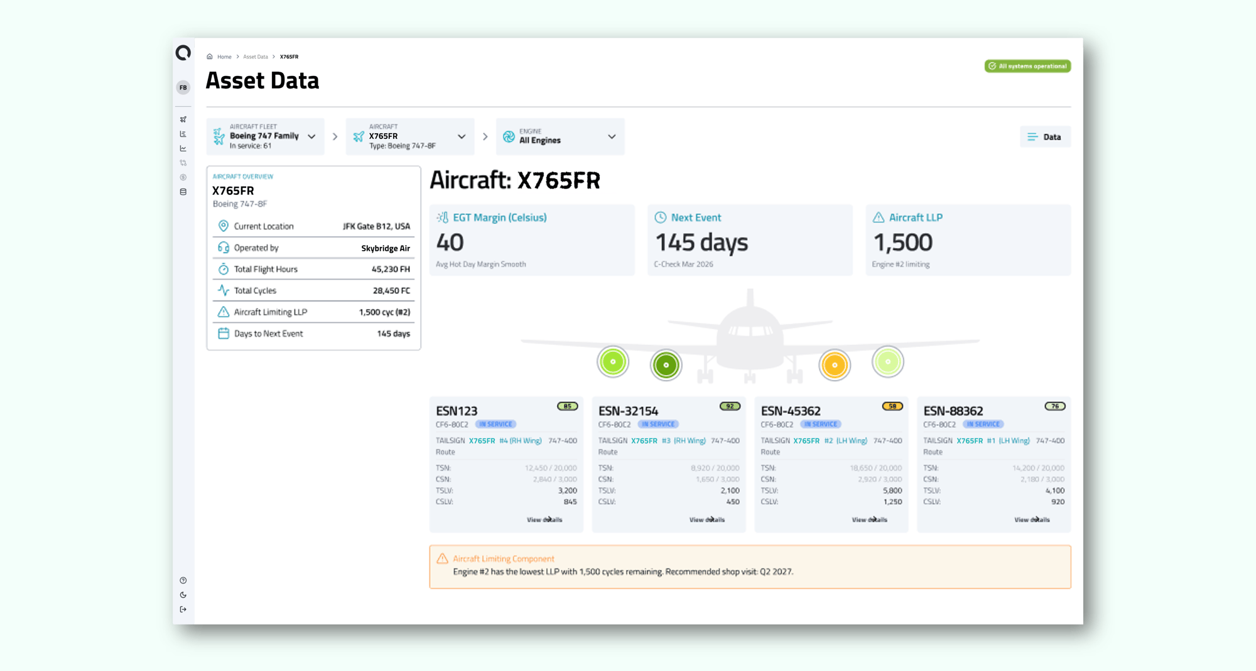Click the All systems operational status badge

tap(1027, 66)
